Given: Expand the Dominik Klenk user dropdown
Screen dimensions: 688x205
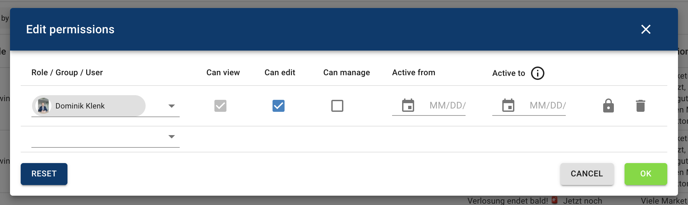Looking at the screenshot, I should click(172, 106).
